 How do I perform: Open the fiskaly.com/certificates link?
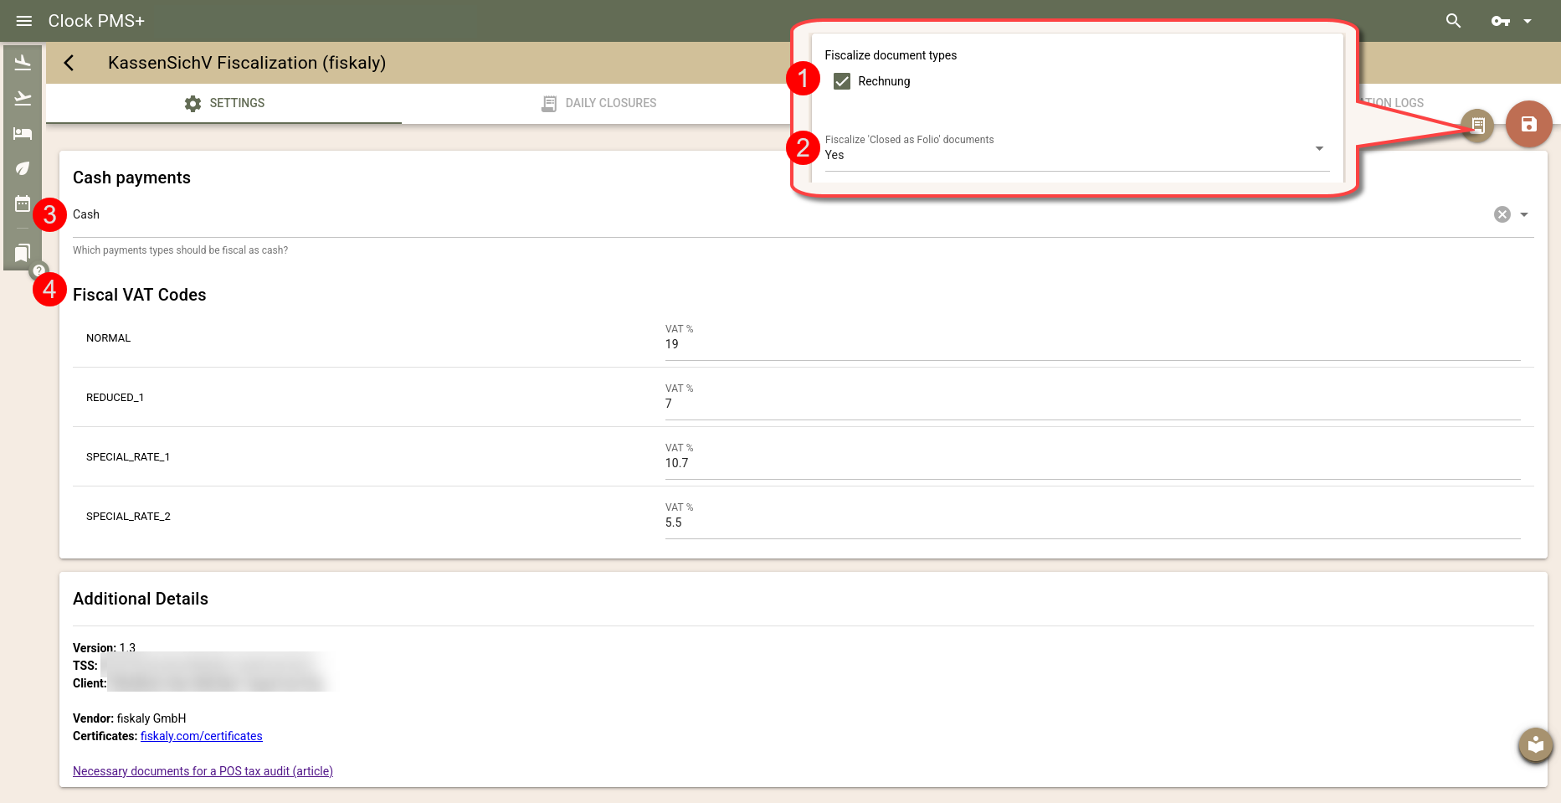202,736
